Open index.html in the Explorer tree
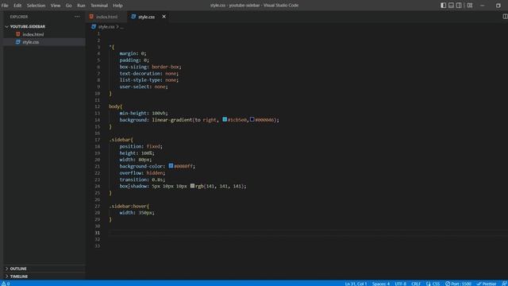Screen dimensions: 508x286 33,34
